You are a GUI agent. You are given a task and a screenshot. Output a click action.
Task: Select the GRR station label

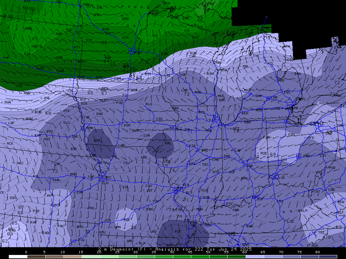click(258, 96)
